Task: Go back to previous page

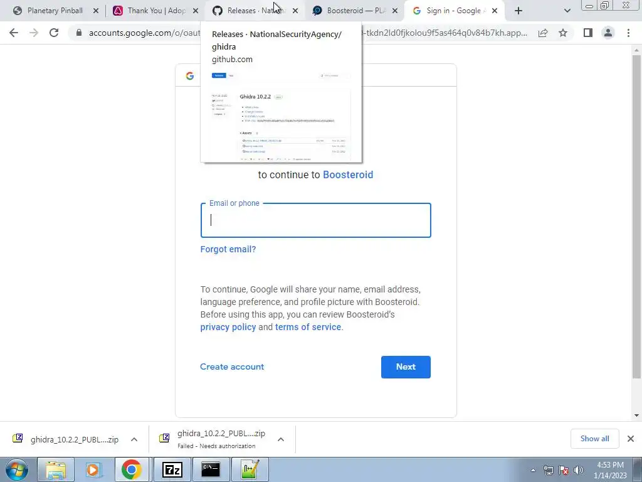Action: [x=14, y=33]
